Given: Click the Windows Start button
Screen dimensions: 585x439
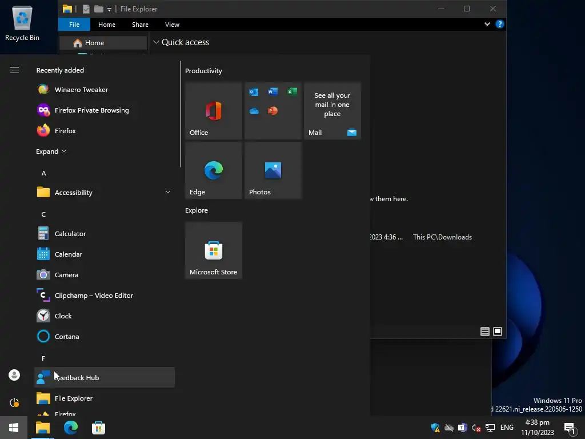Looking at the screenshot, I should pyautogui.click(x=14, y=428).
